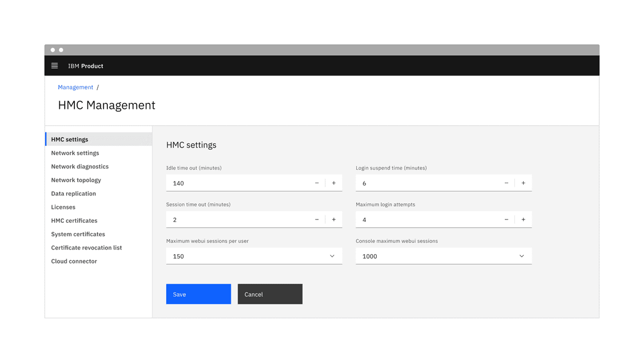Increase Login suspend time with plus icon
Viewport: 644px width, 362px height.
pos(523,183)
